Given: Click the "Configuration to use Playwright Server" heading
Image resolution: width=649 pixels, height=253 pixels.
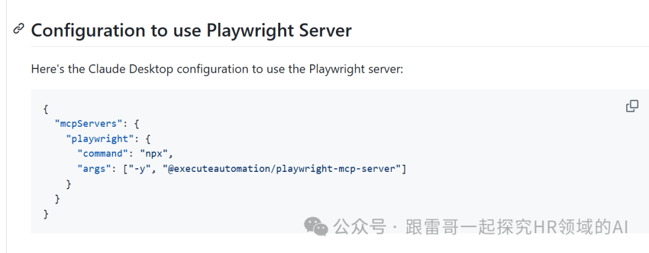Looking at the screenshot, I should 191,30.
